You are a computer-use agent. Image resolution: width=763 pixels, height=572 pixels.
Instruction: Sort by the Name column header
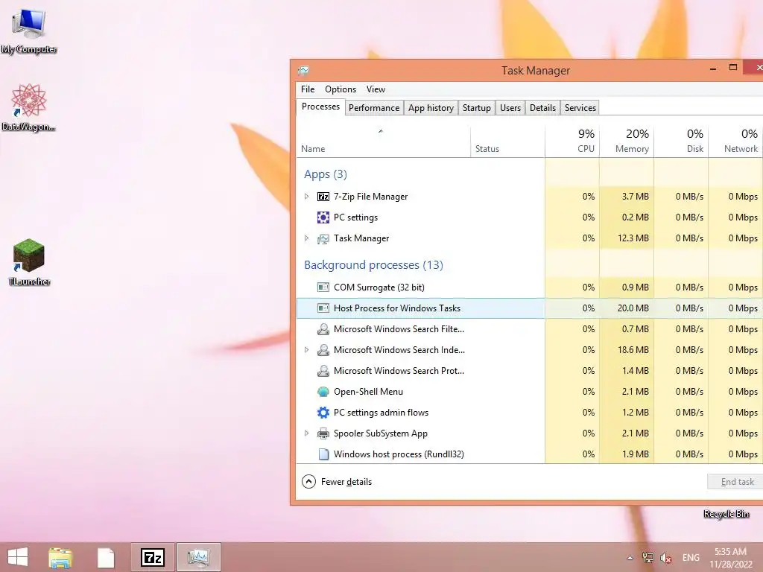tap(383, 142)
